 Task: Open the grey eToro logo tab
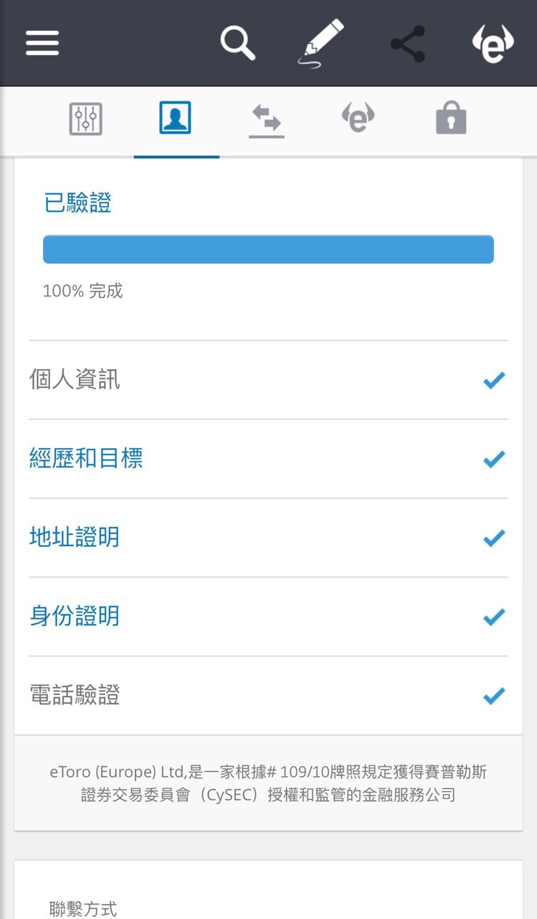pos(358,118)
